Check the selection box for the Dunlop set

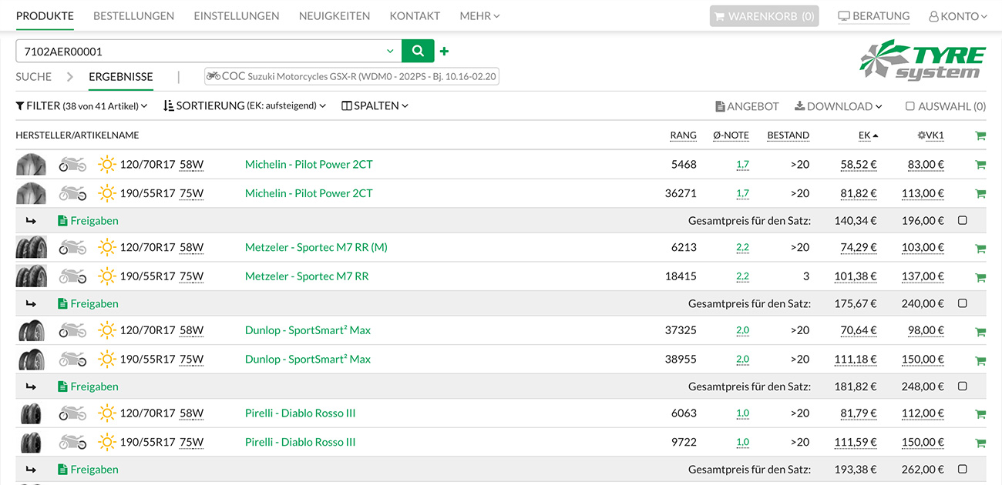click(x=962, y=386)
